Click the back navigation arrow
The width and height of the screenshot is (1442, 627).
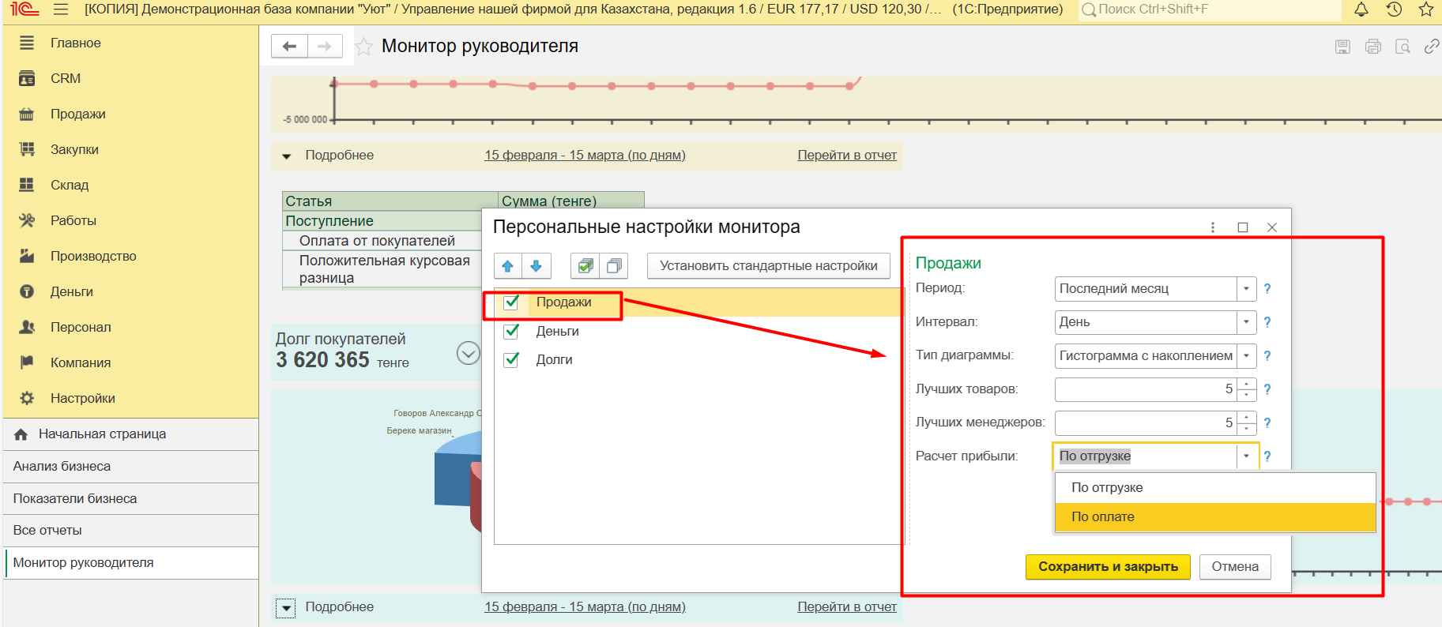pos(289,47)
